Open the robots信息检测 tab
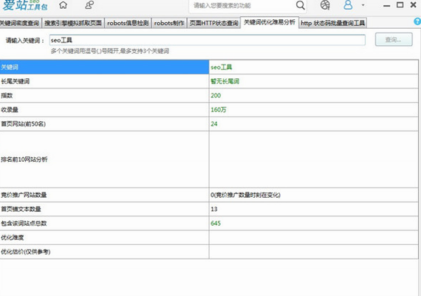Screen dimensions: 421x296 [x=128, y=23]
